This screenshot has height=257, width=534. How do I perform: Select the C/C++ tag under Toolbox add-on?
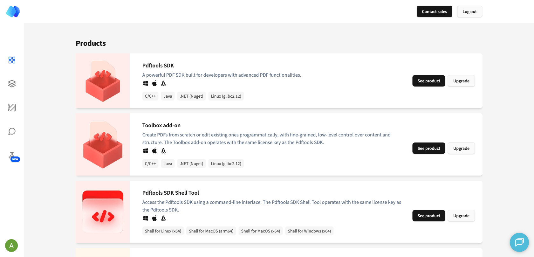(x=150, y=163)
